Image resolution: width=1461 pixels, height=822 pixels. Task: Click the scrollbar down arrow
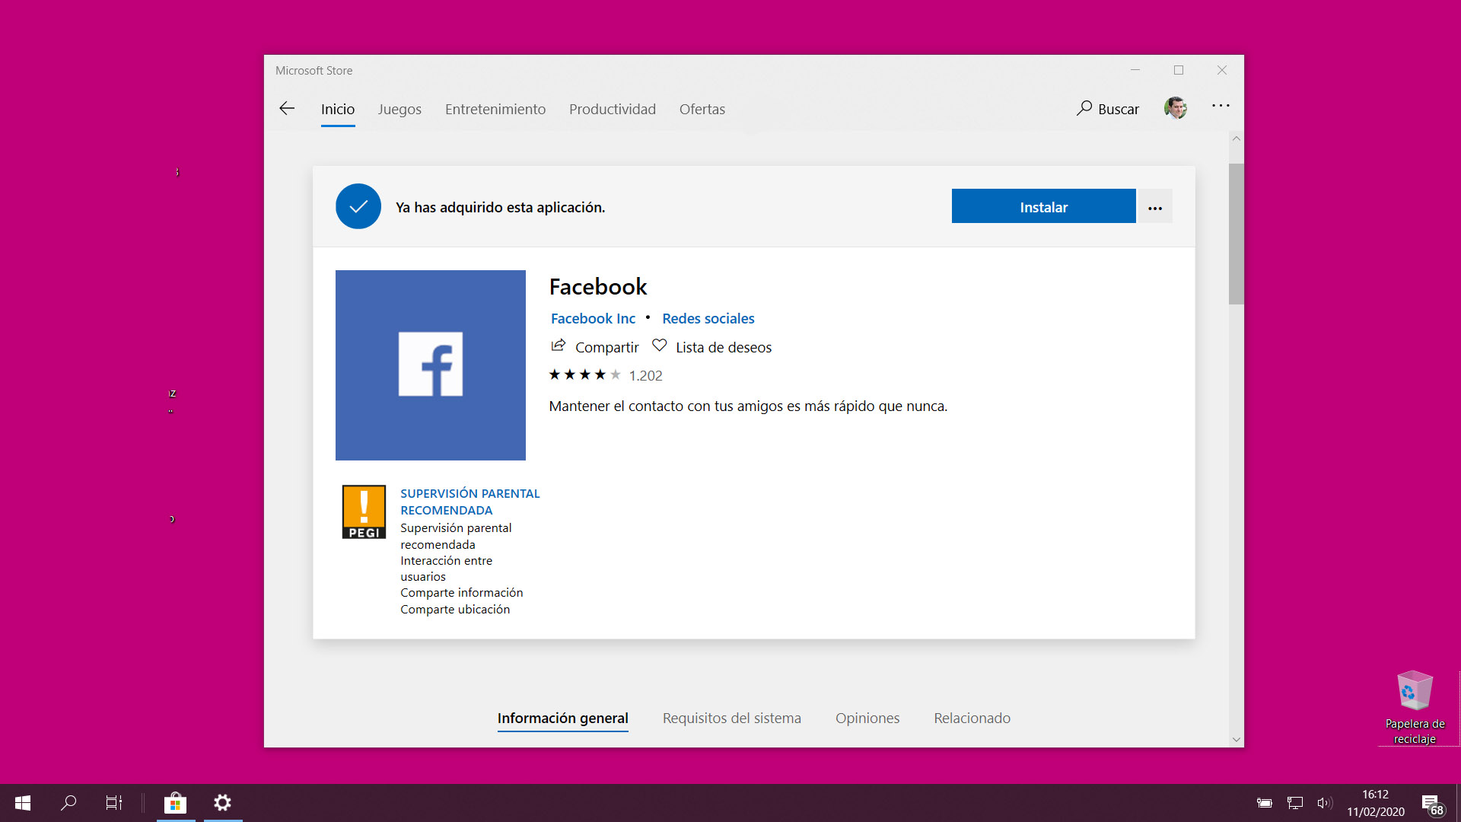click(1237, 740)
